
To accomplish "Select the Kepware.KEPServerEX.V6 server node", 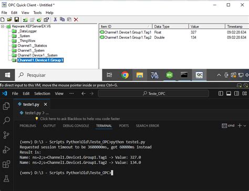I will pos(31,26).
